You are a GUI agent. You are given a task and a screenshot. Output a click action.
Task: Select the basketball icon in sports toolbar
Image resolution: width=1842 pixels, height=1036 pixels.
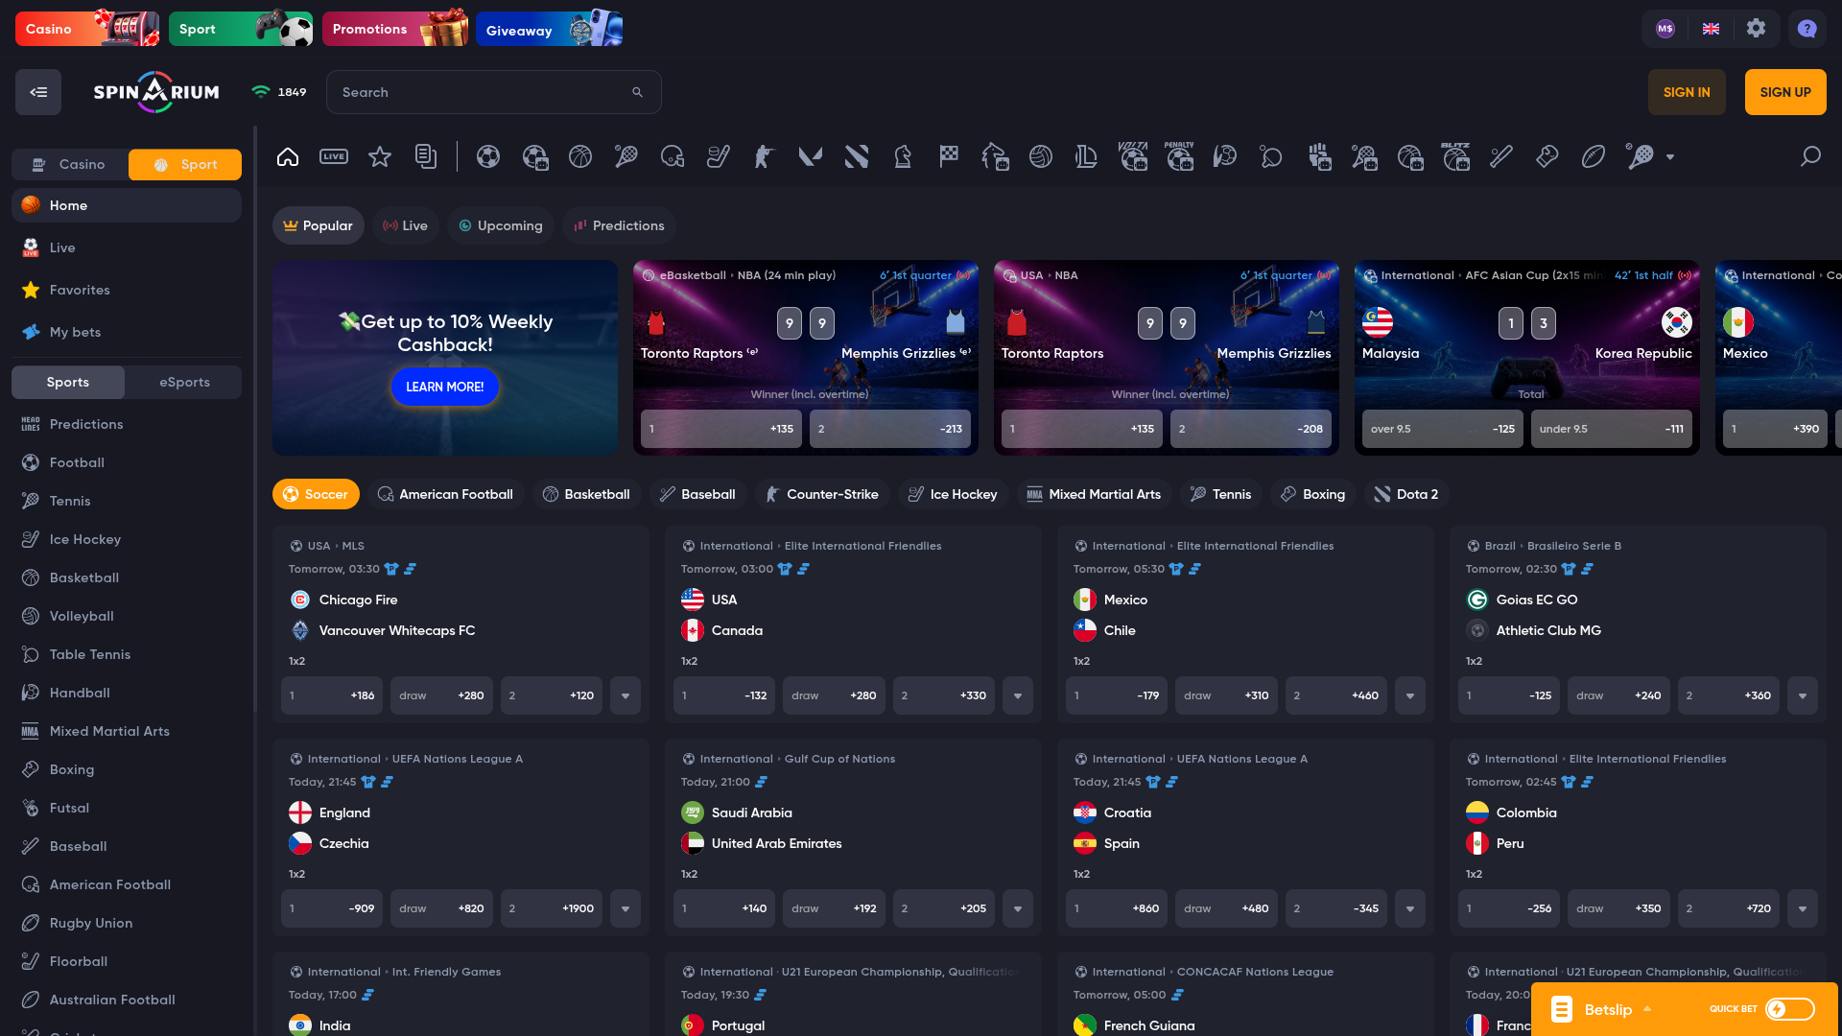click(580, 156)
